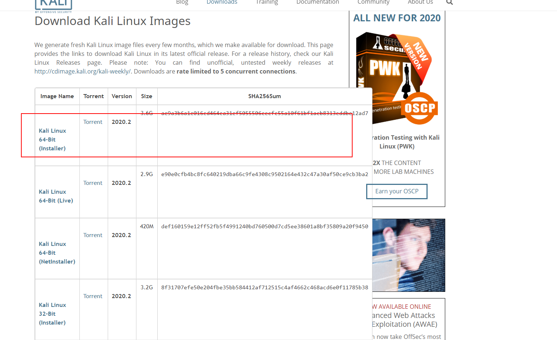The height and width of the screenshot is (340, 557).
Task: Click the Kali logo in header
Action: (x=54, y=6)
